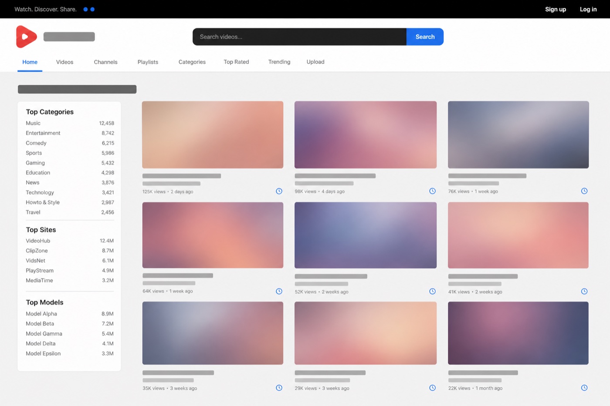The width and height of the screenshot is (610, 406).
Task: Open the Travel category
Action: pos(33,212)
